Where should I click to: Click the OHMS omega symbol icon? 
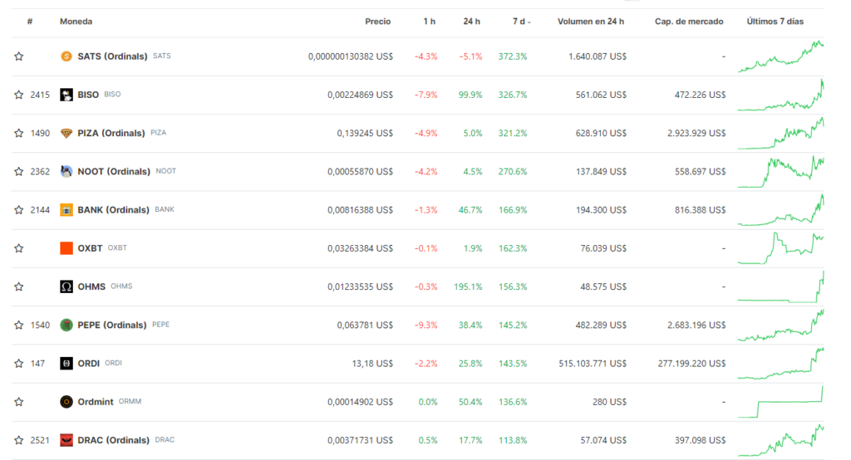(x=66, y=286)
